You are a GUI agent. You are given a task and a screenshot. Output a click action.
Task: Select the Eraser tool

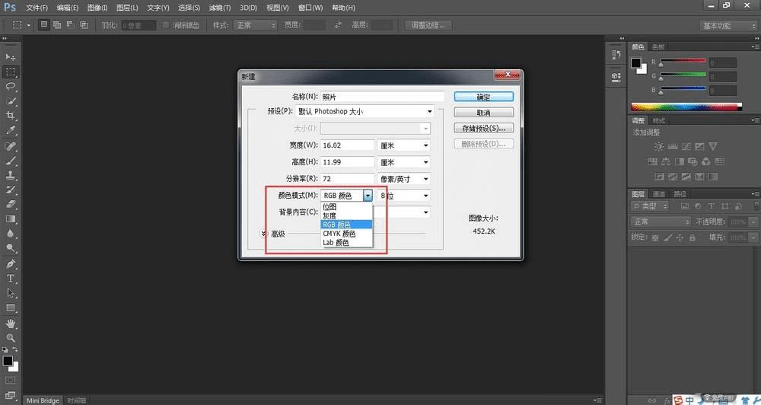[10, 205]
